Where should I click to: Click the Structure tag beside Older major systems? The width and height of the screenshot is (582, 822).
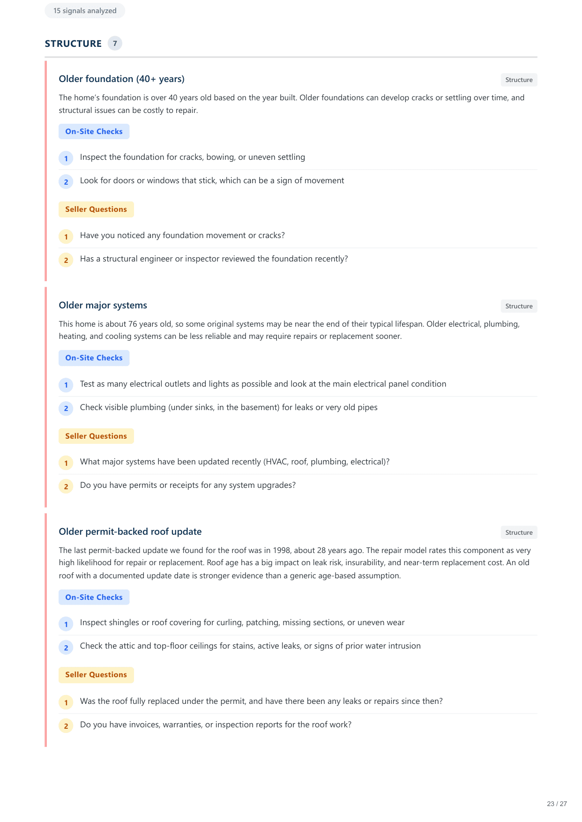pos(519,306)
